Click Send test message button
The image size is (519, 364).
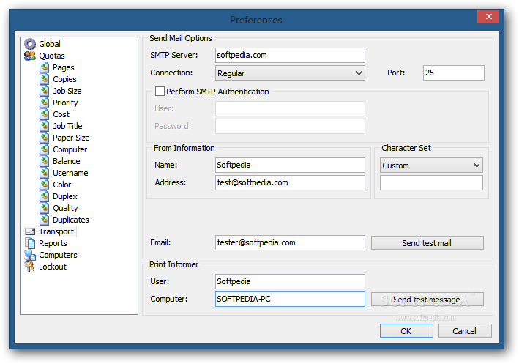(x=427, y=300)
